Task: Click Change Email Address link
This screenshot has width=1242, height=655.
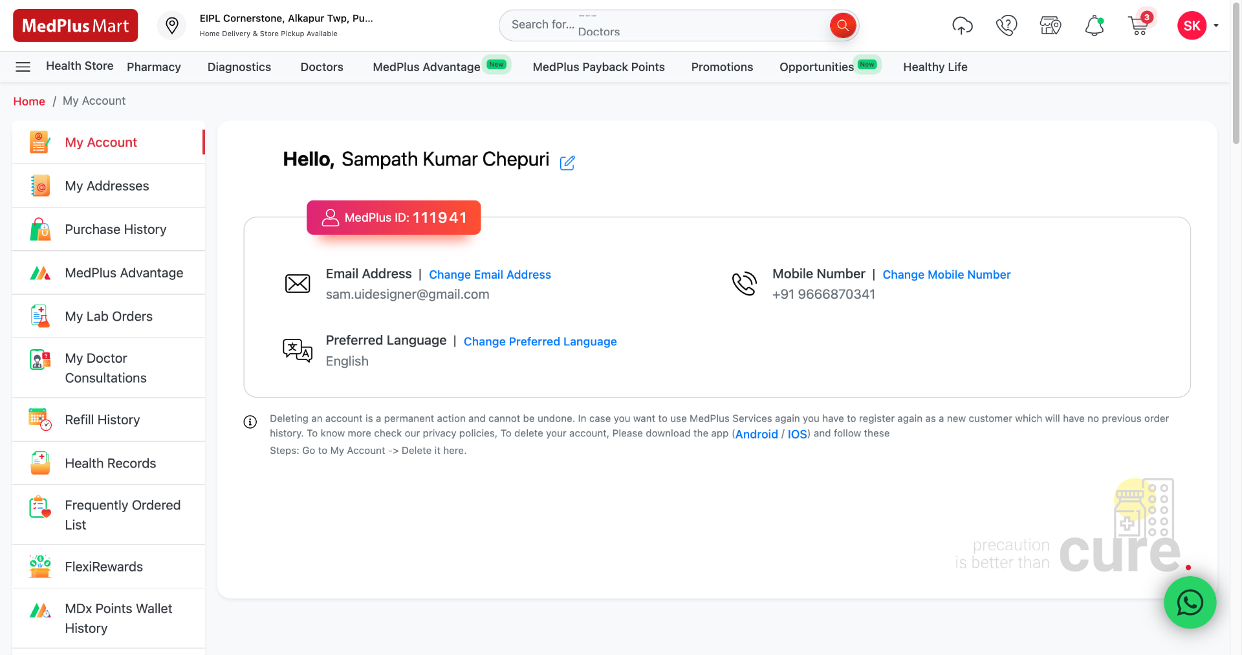Action: pos(490,275)
